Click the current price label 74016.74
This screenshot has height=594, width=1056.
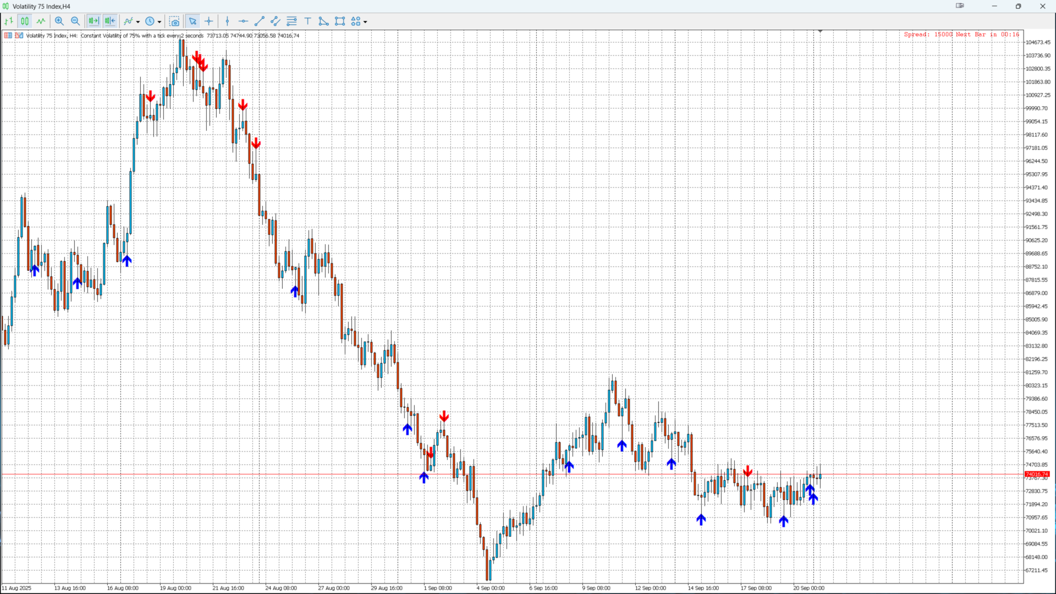[x=1037, y=474]
